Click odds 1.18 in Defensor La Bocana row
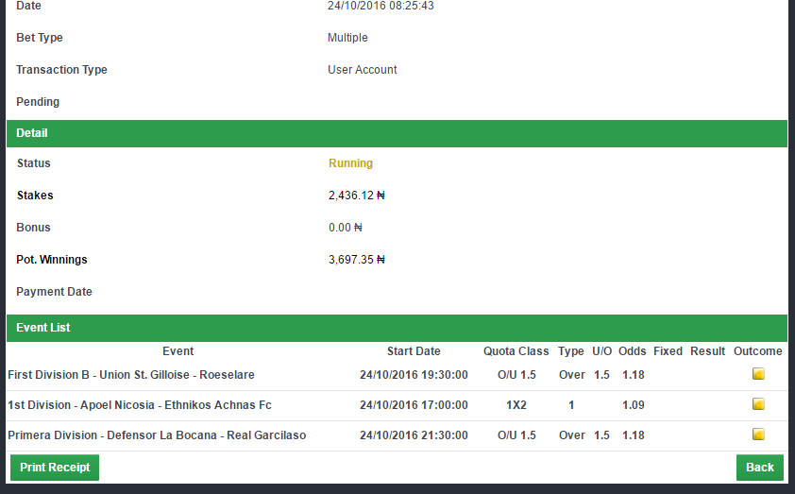Viewport: 795px width, 494px height. pos(634,435)
